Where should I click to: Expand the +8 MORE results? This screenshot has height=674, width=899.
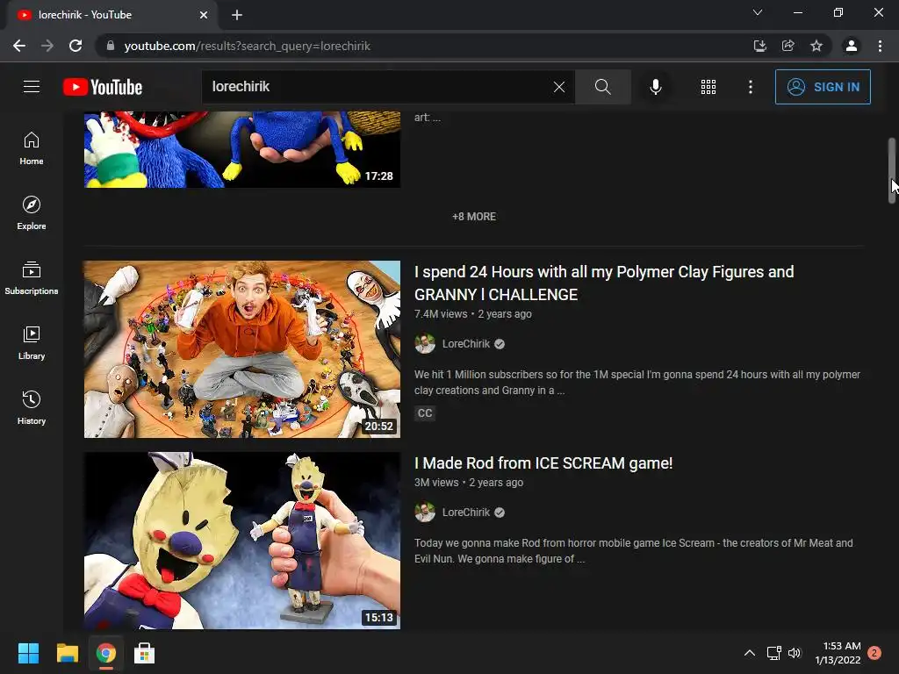(x=474, y=217)
